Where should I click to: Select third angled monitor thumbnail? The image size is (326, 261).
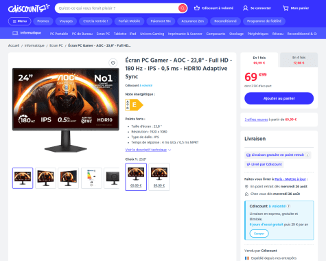[69, 178]
